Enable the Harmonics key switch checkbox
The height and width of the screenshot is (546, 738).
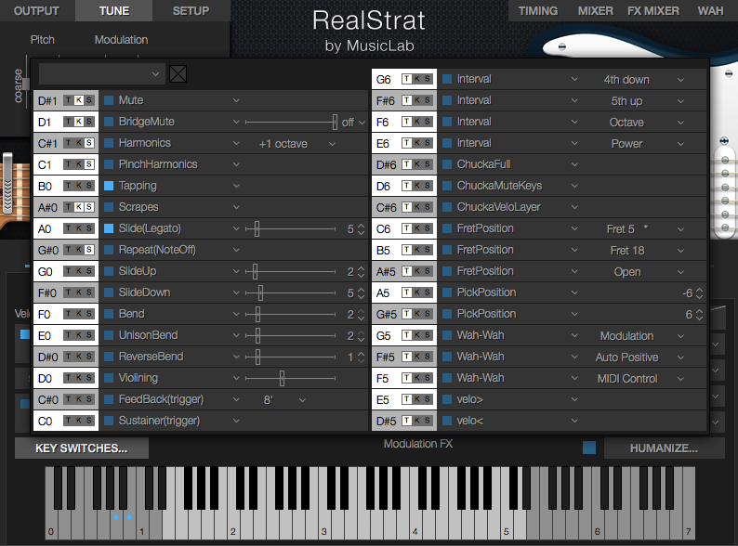[x=109, y=143]
